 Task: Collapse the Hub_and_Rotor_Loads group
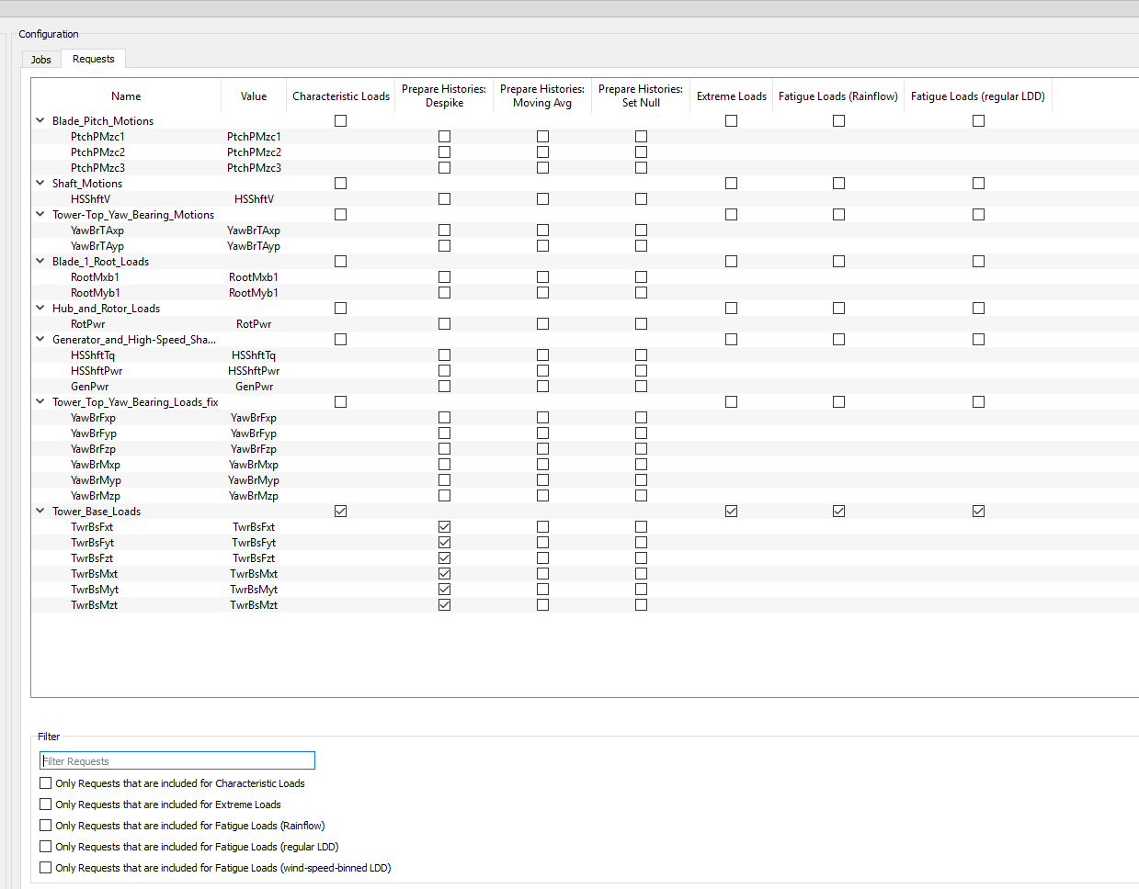40,308
